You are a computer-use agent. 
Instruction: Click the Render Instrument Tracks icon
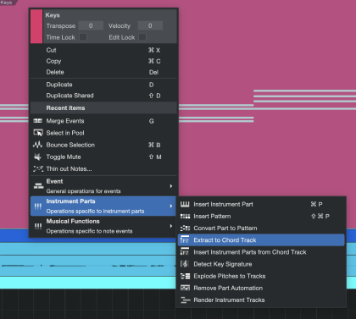pos(185,300)
